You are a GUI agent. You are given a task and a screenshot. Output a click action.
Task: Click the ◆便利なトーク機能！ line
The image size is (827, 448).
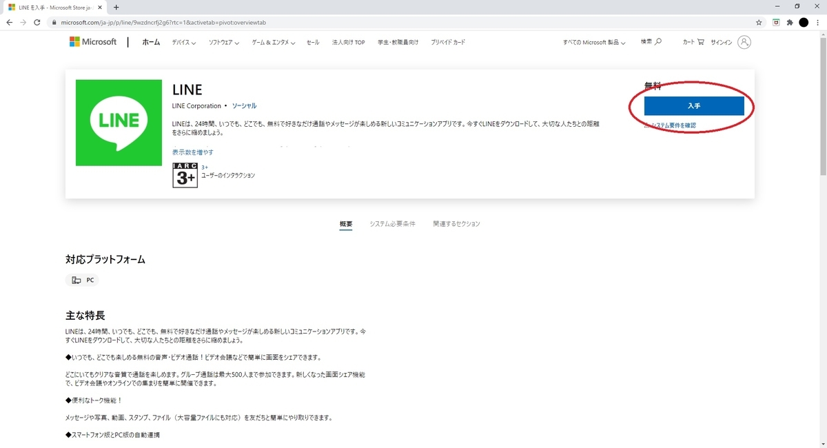pyautogui.click(x=94, y=400)
